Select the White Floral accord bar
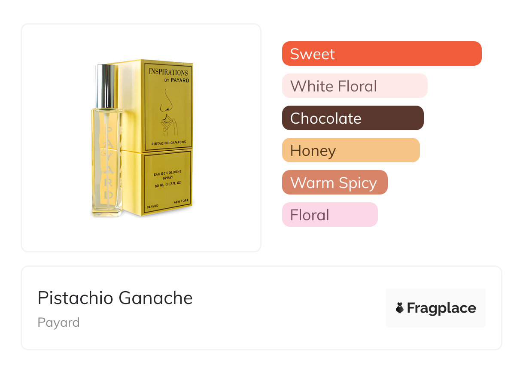Image resolution: width=523 pixels, height=371 pixels. (354, 86)
